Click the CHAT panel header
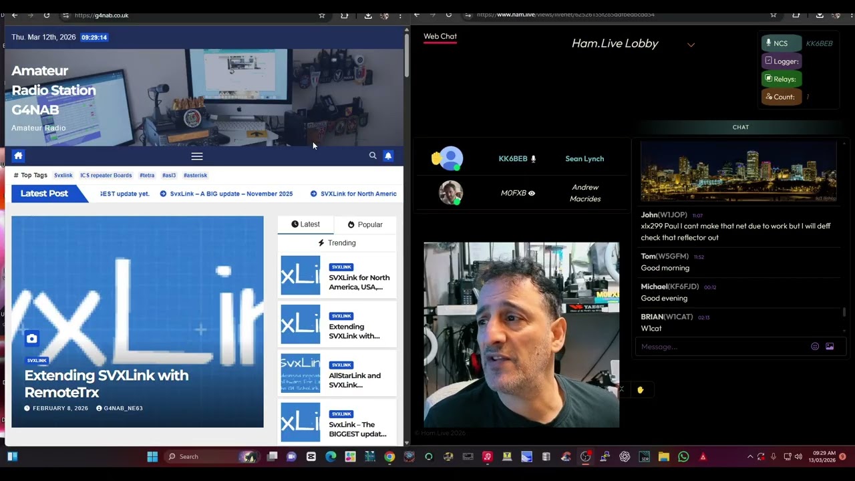 tap(740, 127)
